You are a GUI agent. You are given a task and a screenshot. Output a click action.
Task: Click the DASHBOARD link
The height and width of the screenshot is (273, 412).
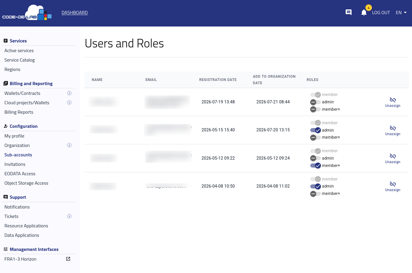click(75, 13)
